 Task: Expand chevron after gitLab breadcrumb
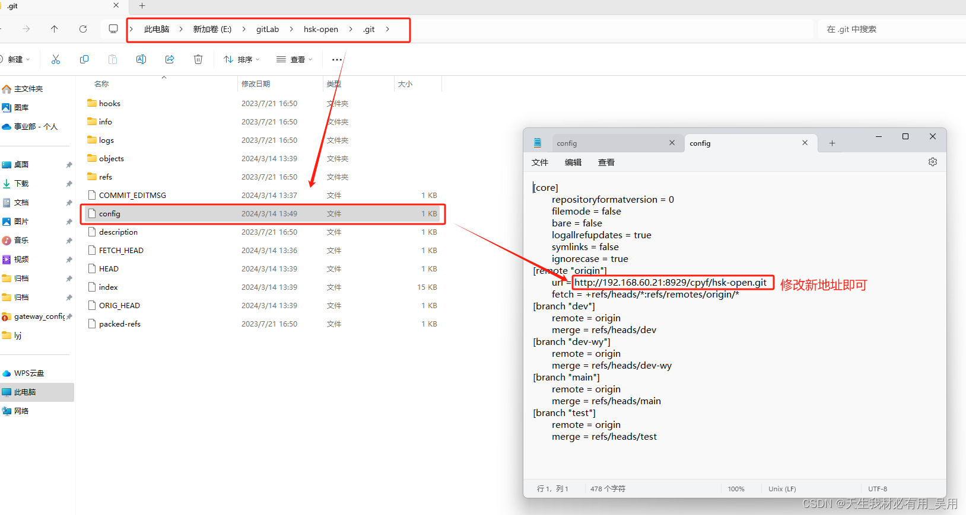pyautogui.click(x=291, y=29)
